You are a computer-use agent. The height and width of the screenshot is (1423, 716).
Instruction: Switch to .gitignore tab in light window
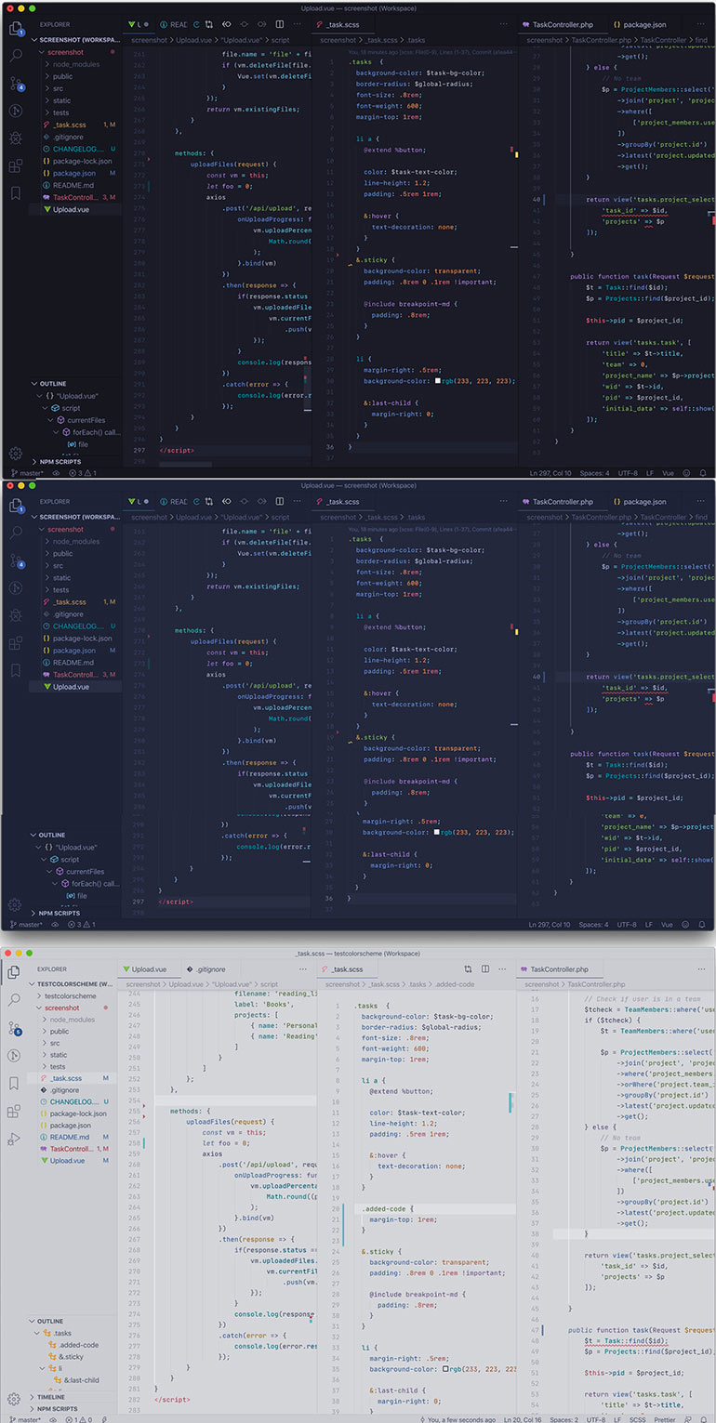(206, 968)
